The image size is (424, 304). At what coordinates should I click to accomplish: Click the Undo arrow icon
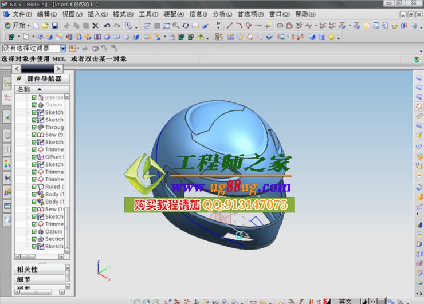click(107, 26)
